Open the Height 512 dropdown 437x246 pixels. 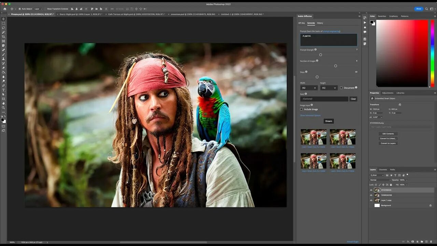[329, 88]
